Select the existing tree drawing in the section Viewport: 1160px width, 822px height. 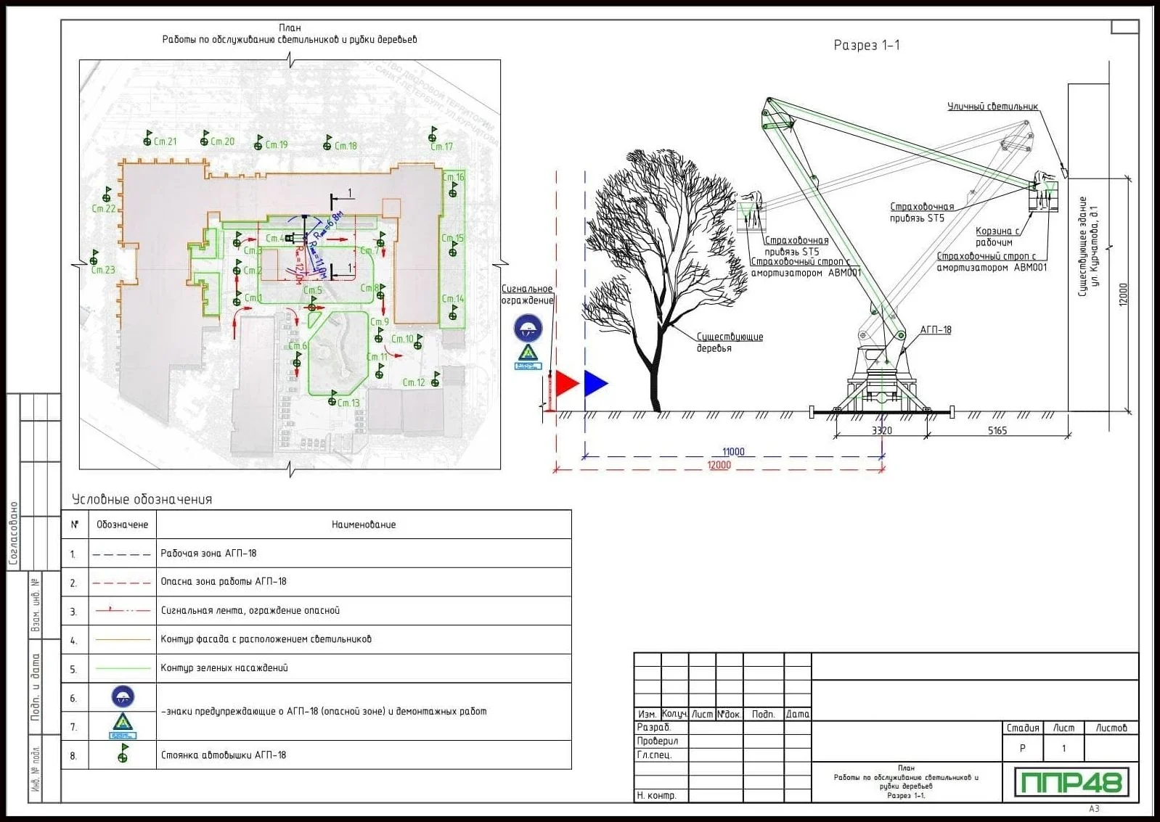661,276
